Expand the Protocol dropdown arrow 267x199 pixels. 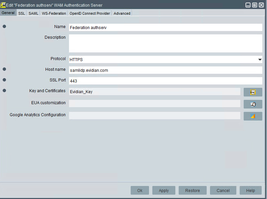pos(260,60)
